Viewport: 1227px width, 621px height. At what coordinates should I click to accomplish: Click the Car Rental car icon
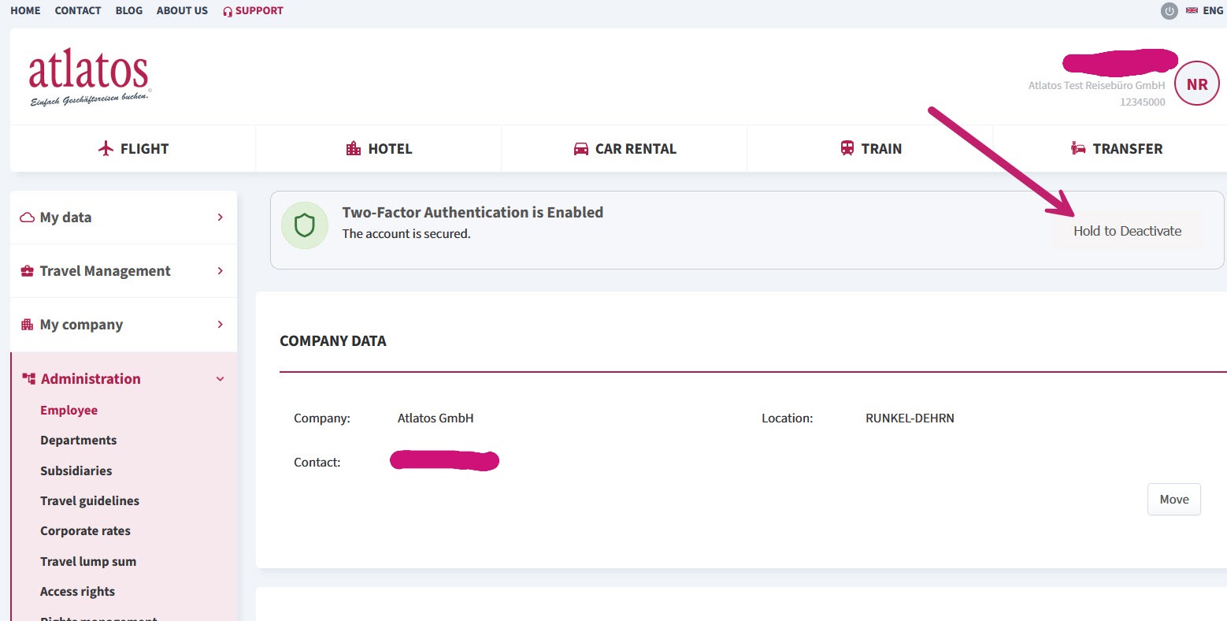pyautogui.click(x=581, y=149)
